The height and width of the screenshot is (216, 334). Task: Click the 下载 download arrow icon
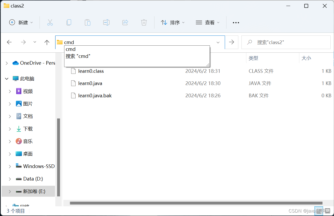tap(19, 129)
